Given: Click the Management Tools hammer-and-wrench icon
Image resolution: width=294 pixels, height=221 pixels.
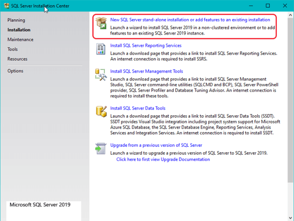Looking at the screenshot, I should tap(101, 75).
